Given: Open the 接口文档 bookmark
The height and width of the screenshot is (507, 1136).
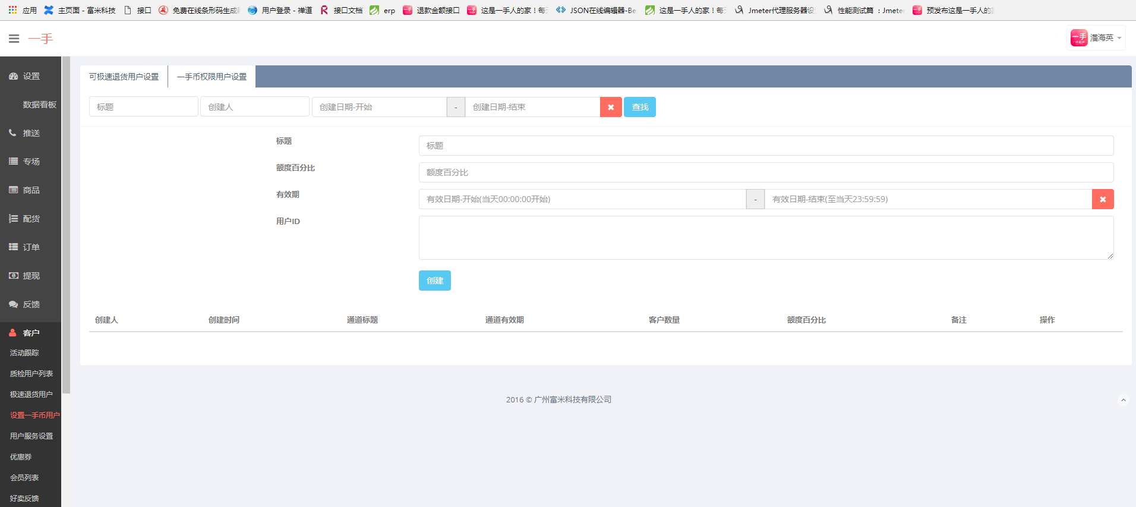Looking at the screenshot, I should (342, 10).
